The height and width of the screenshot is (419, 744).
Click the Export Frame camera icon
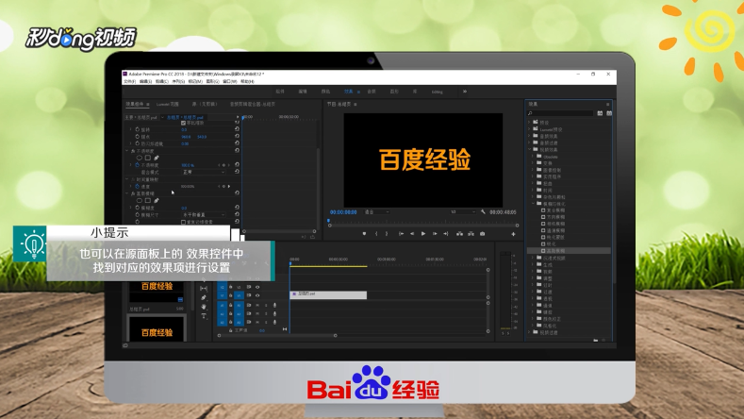coord(482,234)
